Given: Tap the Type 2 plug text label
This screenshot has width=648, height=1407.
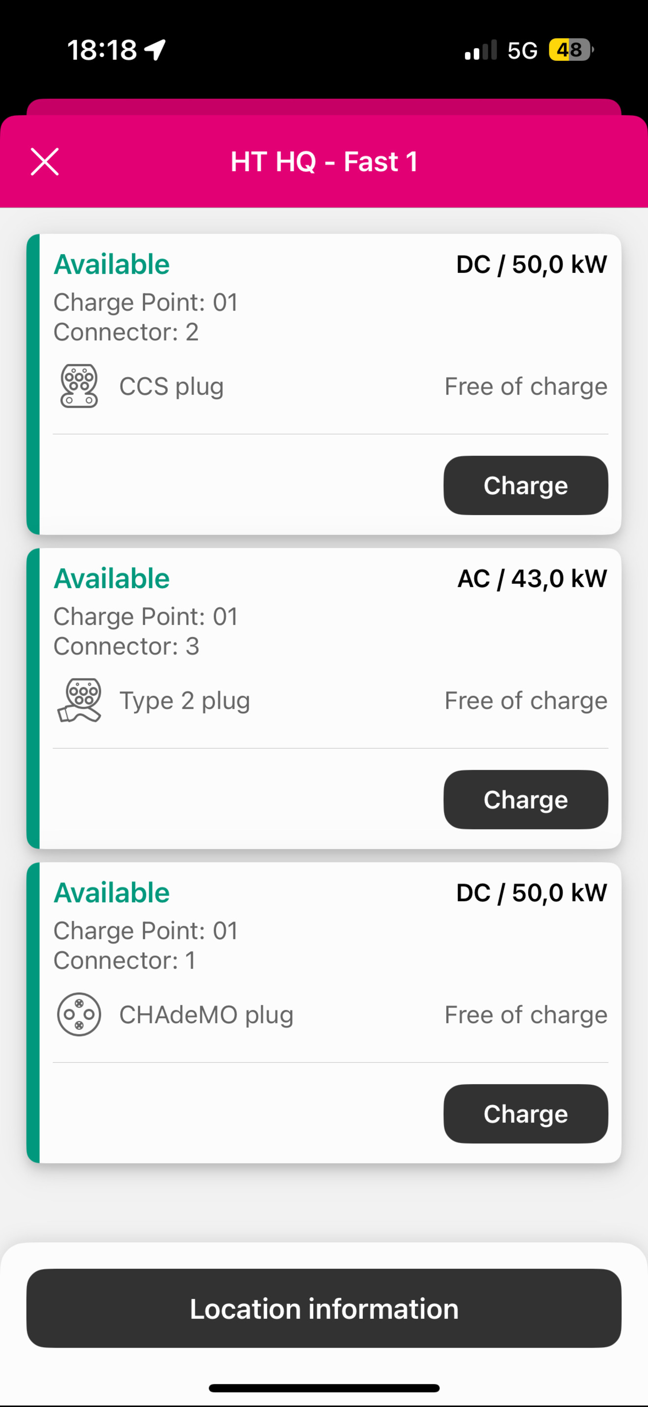Looking at the screenshot, I should coord(185,701).
